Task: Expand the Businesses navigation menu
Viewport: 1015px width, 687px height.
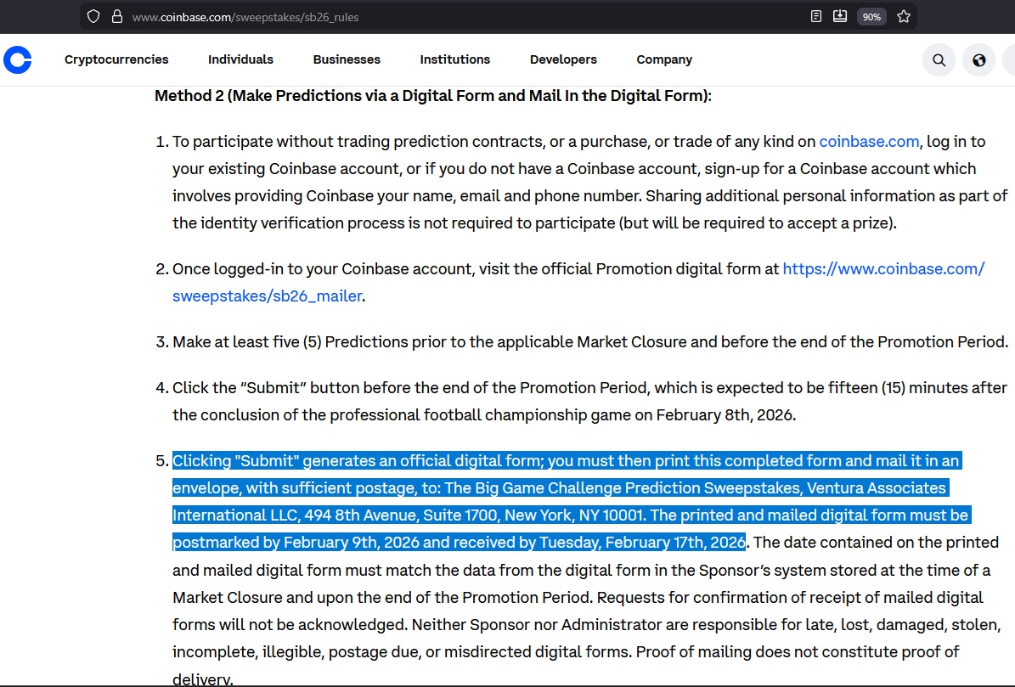Action: coord(347,59)
